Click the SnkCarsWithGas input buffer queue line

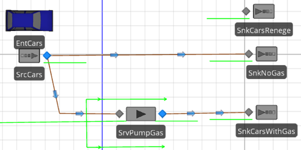click(231, 120)
